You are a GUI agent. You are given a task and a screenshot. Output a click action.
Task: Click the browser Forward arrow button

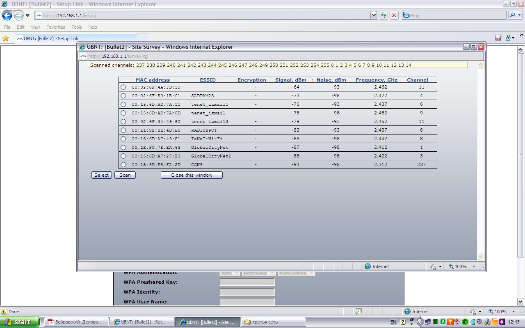click(x=18, y=16)
